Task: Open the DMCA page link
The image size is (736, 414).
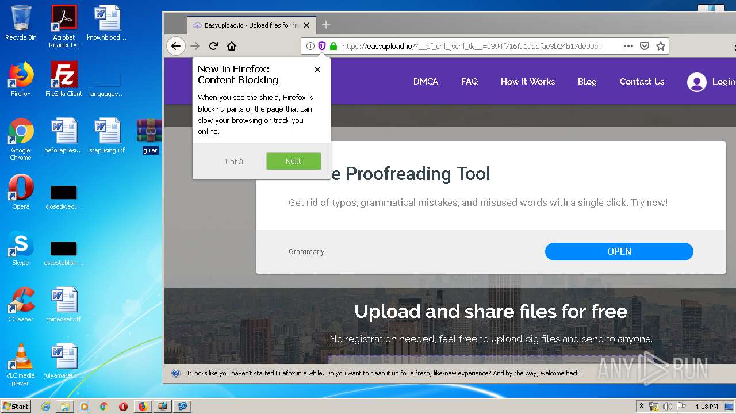Action: point(425,82)
